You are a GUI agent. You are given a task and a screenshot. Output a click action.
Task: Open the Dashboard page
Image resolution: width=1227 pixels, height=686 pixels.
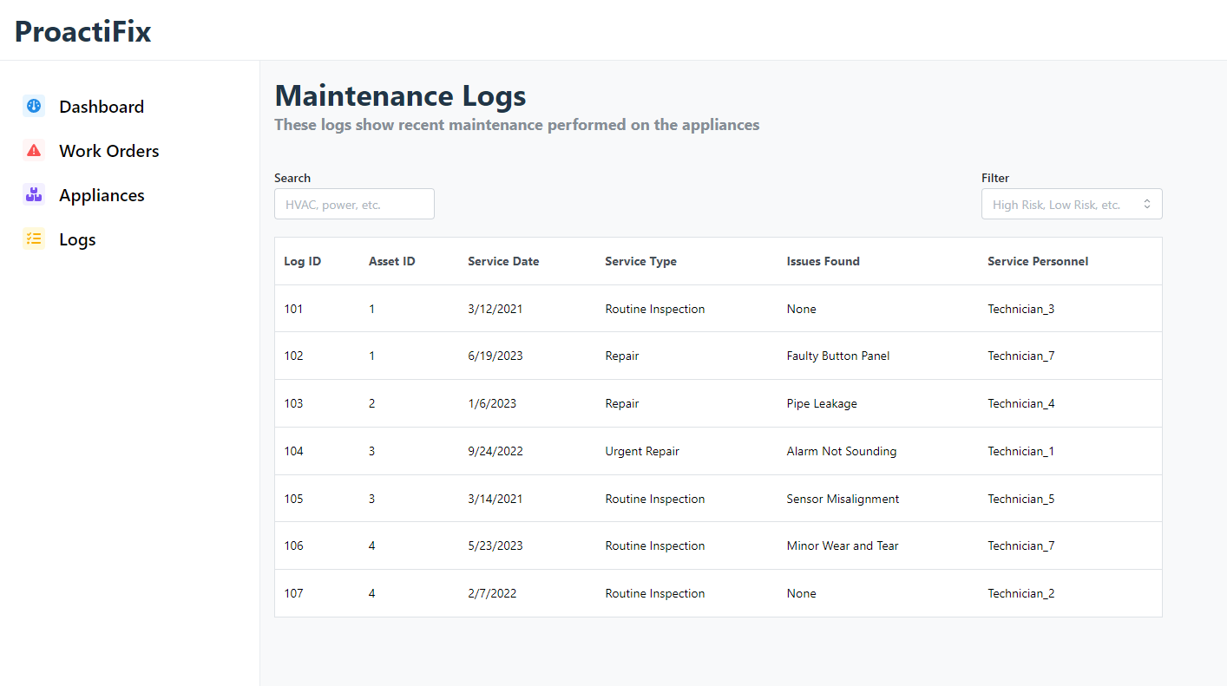[x=102, y=107]
